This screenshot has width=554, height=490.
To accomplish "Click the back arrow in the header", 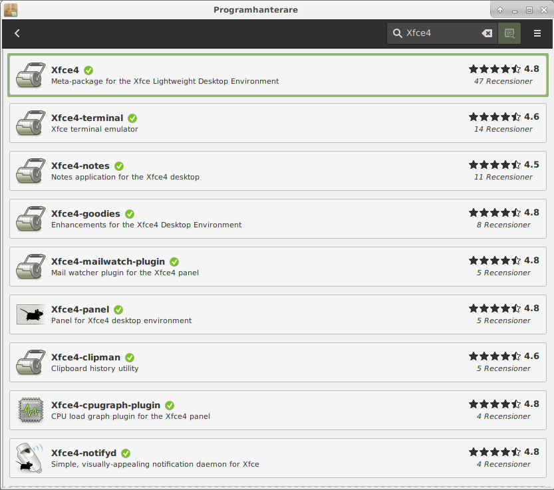I will point(17,33).
